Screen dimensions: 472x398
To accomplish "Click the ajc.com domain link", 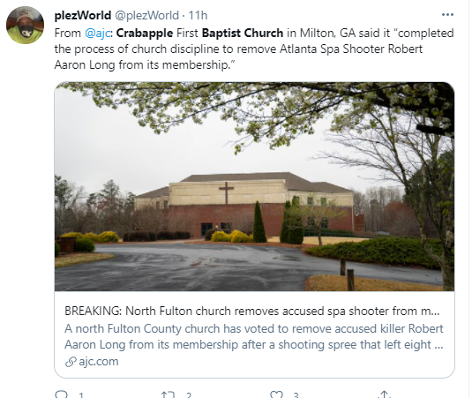I will [99, 362].
